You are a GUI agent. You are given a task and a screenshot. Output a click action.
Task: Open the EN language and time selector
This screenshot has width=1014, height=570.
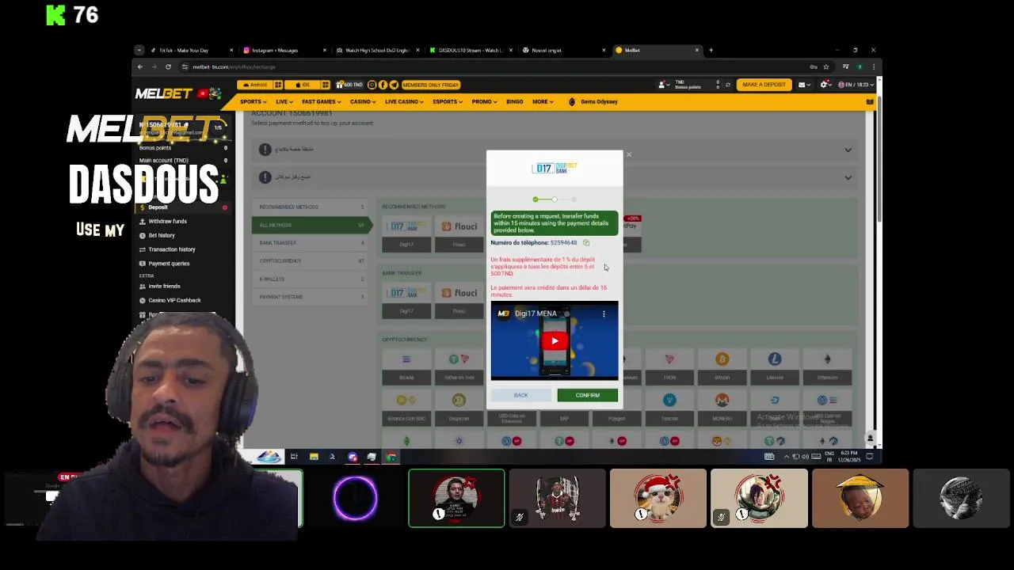click(856, 85)
